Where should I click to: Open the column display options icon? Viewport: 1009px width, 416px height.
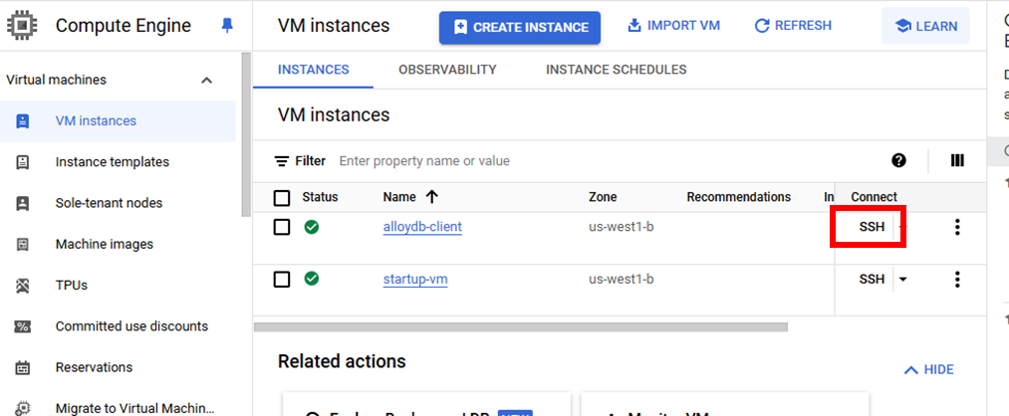coord(957,161)
